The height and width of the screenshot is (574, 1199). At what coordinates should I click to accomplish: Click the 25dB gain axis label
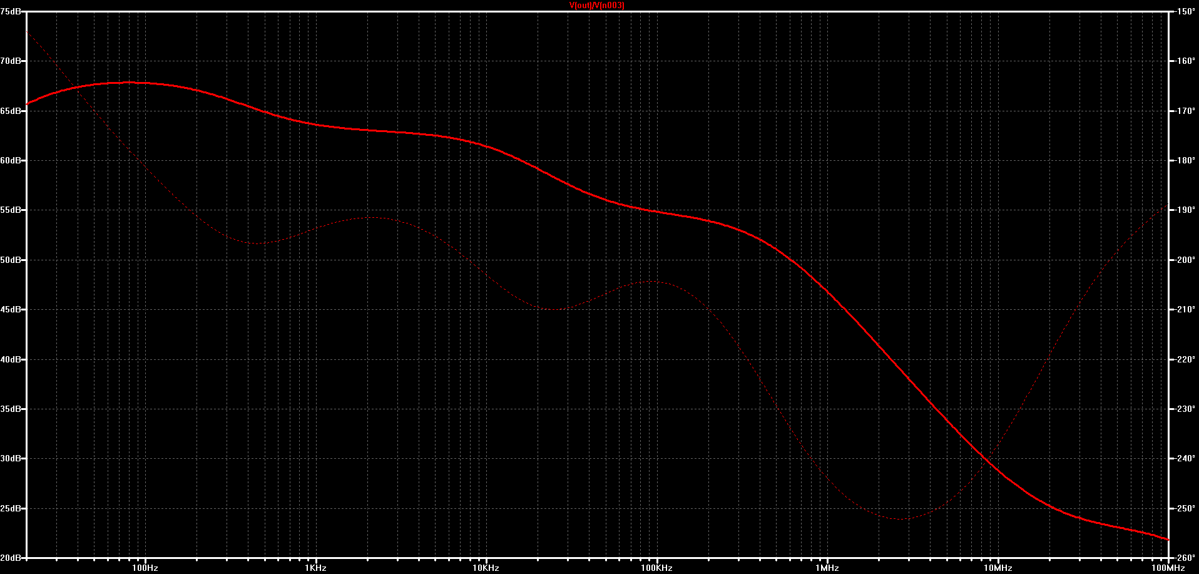click(11, 508)
